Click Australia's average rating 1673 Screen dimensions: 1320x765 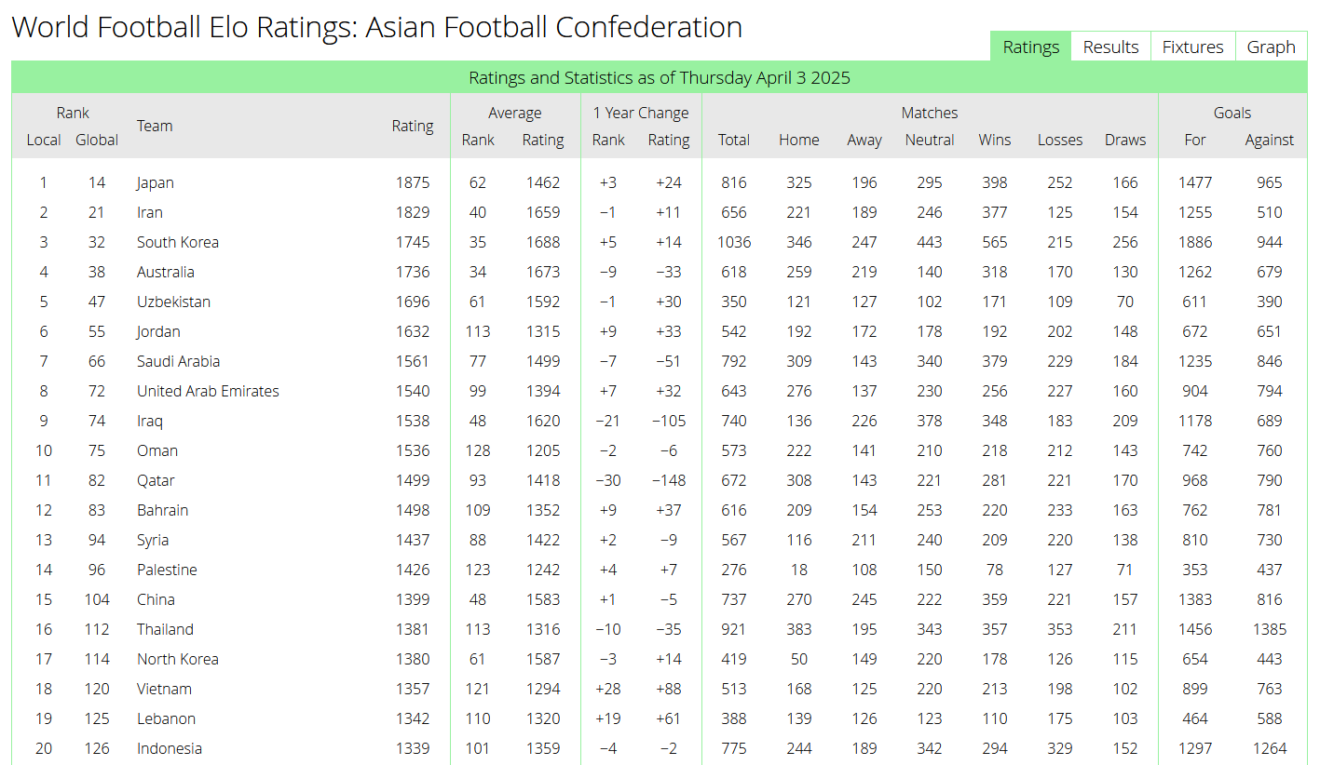(543, 272)
